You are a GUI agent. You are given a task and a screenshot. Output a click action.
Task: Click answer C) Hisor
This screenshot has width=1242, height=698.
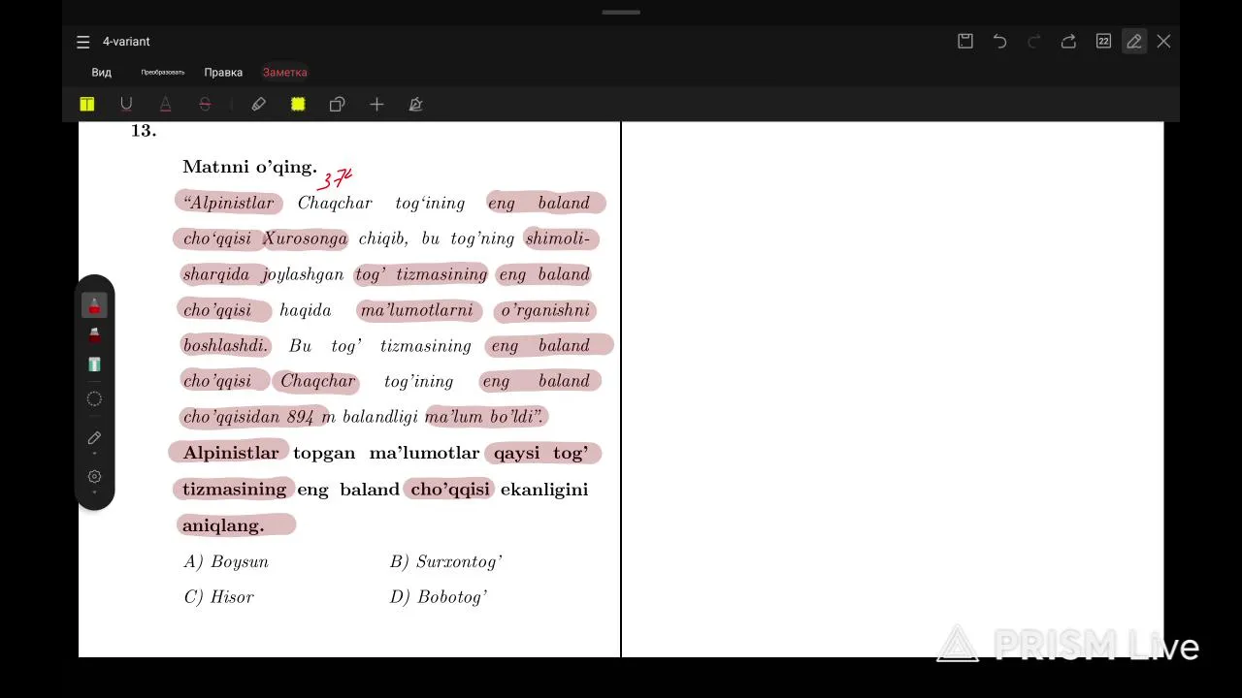(x=219, y=597)
